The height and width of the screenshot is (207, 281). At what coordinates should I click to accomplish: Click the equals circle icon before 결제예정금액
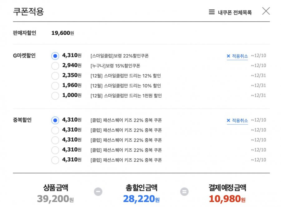pyautogui.click(x=185, y=192)
